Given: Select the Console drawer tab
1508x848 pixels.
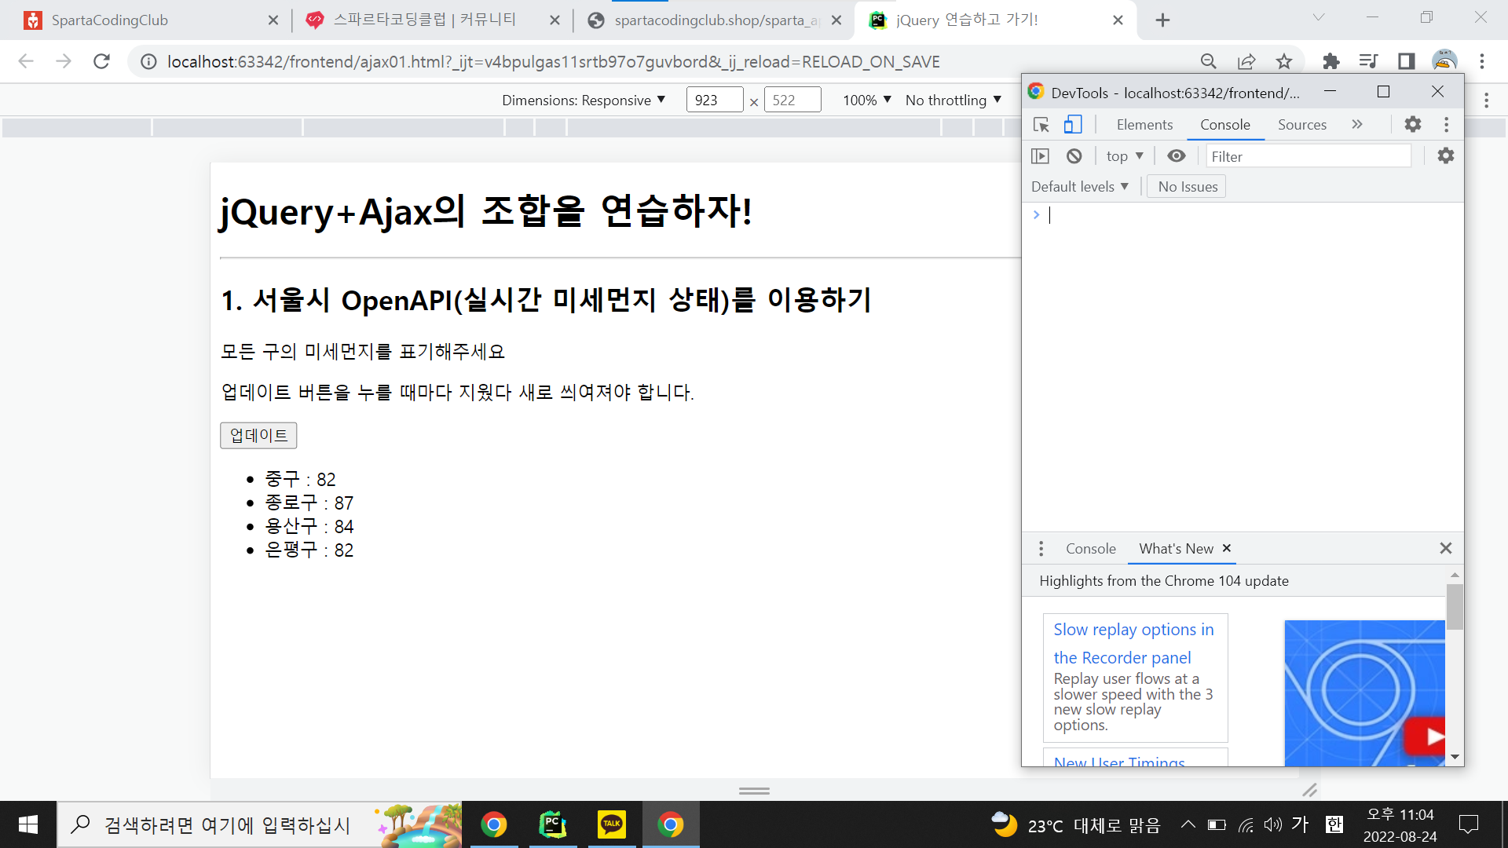Looking at the screenshot, I should (1091, 549).
